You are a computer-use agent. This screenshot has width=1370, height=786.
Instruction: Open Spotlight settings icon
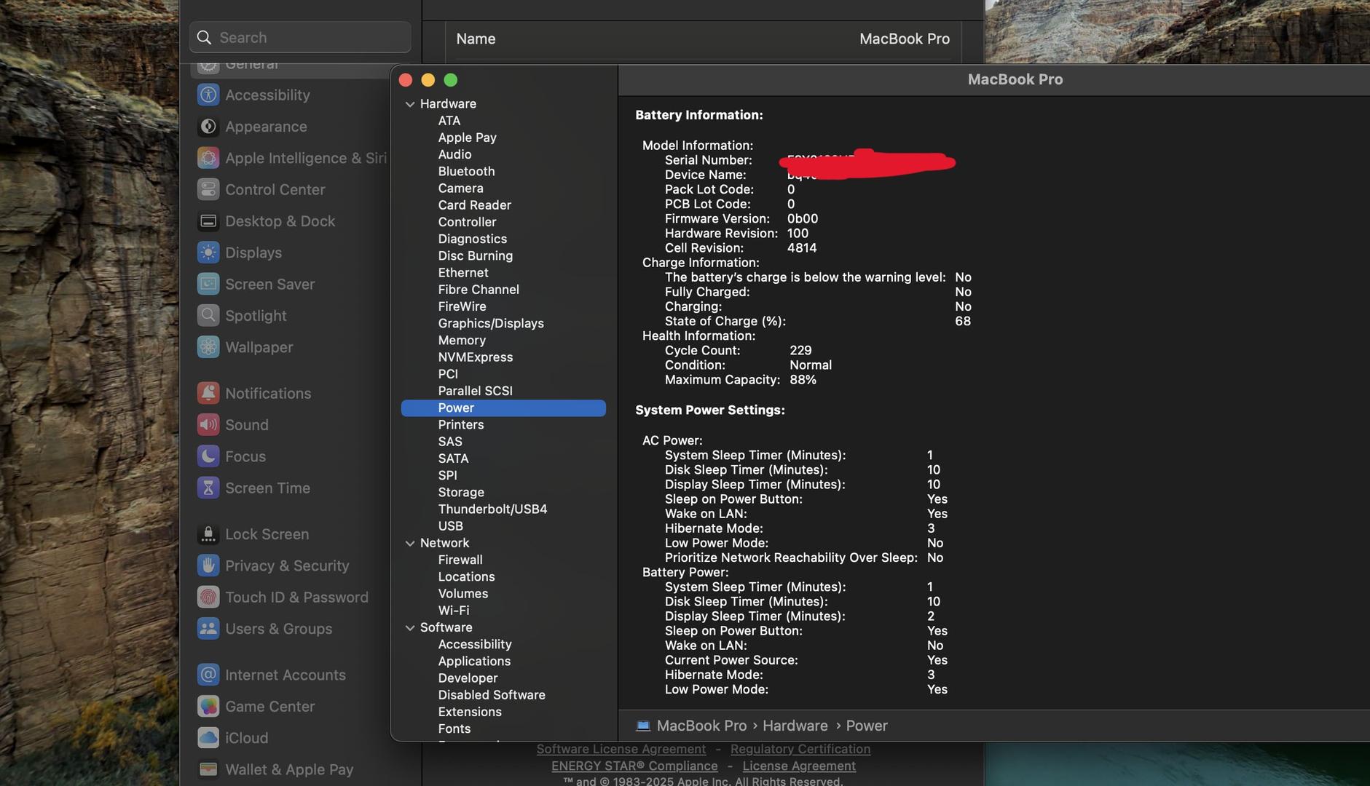[208, 316]
